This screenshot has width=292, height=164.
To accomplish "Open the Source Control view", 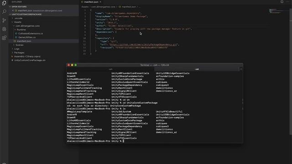I will point(4,20).
